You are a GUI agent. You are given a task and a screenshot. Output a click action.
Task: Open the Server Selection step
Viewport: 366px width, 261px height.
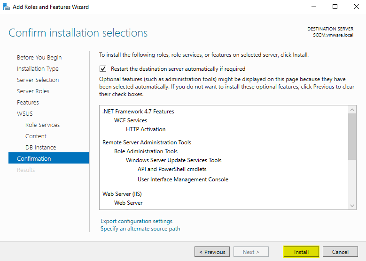coord(38,80)
